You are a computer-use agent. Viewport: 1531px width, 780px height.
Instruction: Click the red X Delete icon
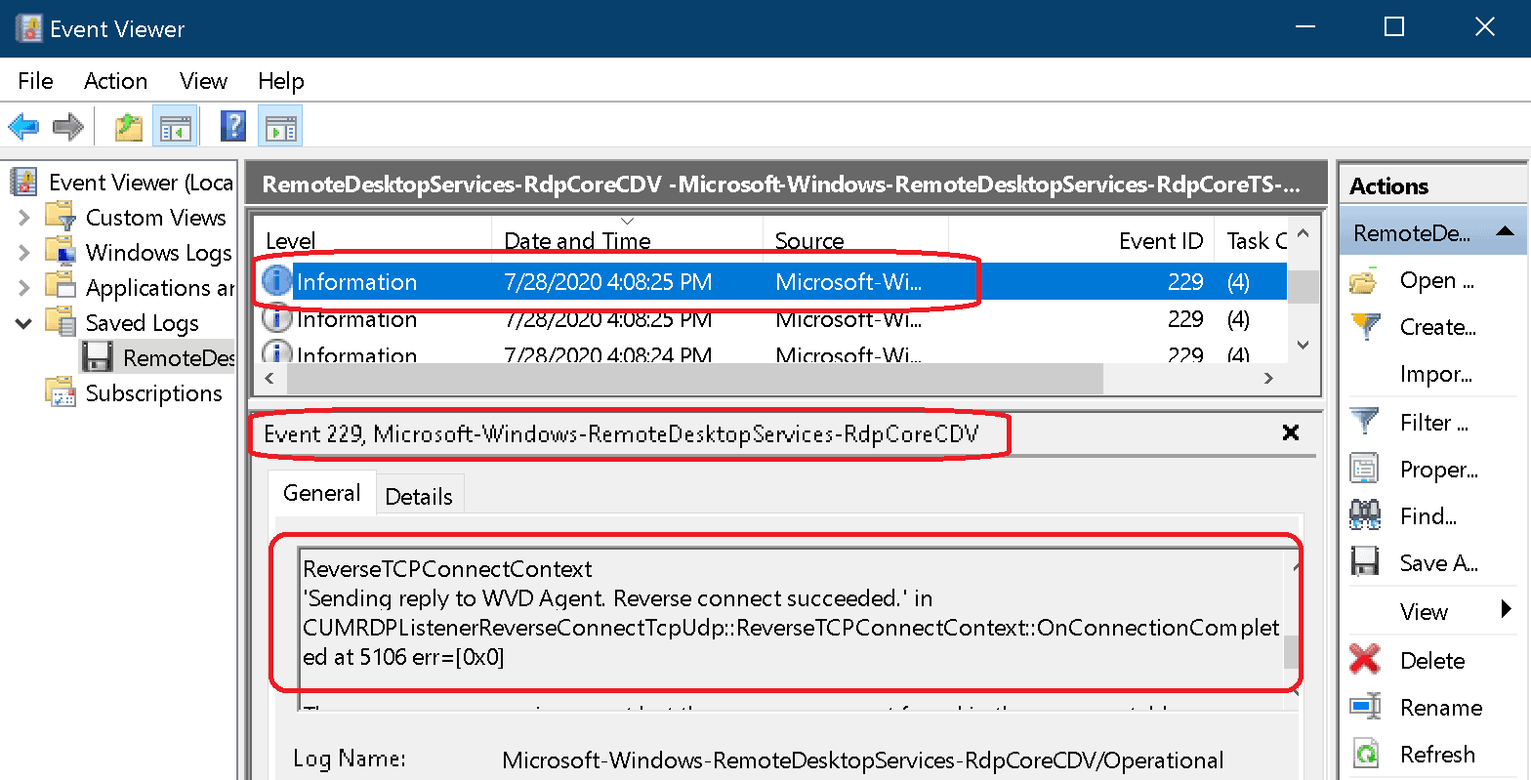click(1364, 660)
